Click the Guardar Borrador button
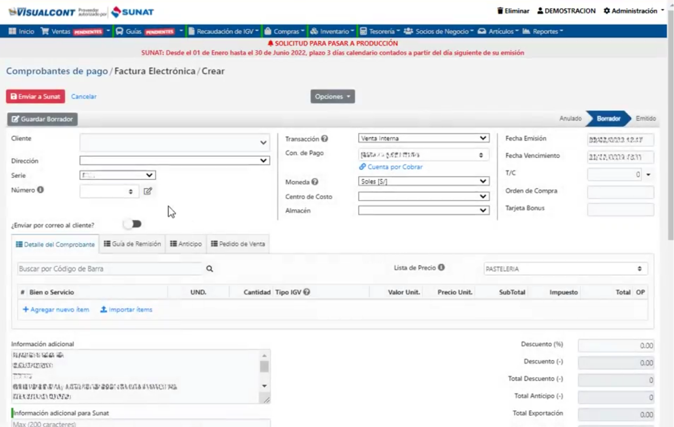The height and width of the screenshot is (427, 674). pos(42,119)
